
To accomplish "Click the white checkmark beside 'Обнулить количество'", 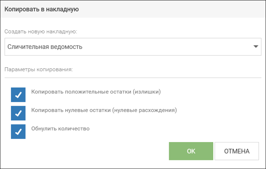I will [x=18, y=132].
